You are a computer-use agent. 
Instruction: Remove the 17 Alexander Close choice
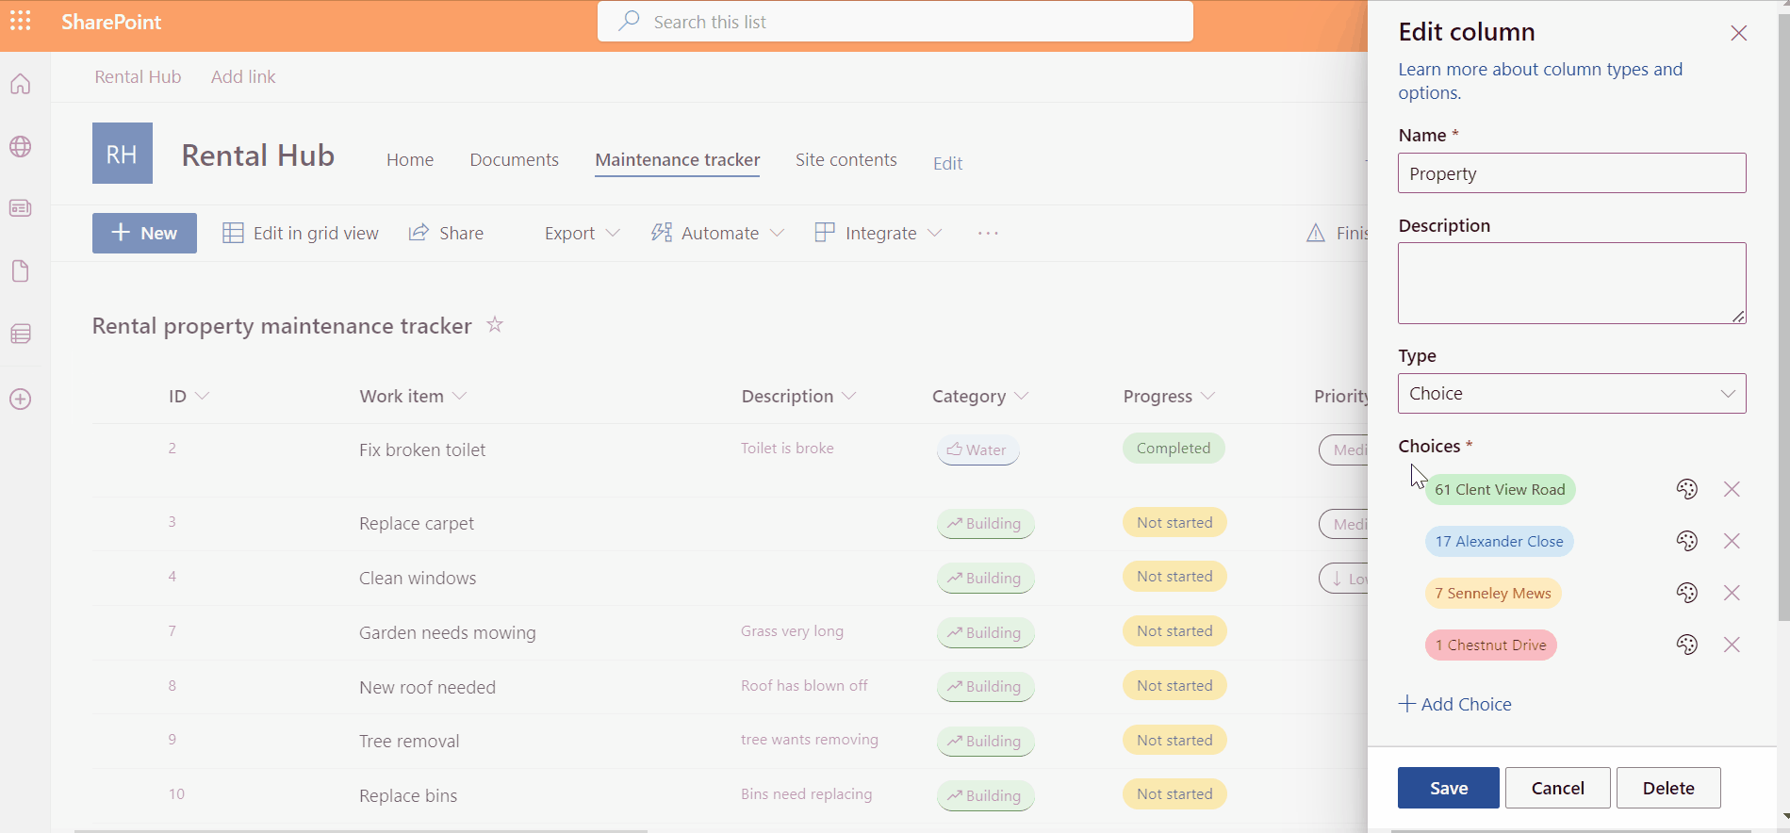1732,541
